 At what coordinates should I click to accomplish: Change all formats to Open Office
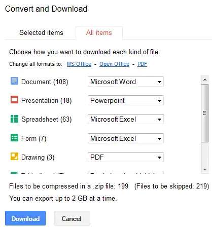[x=115, y=64]
